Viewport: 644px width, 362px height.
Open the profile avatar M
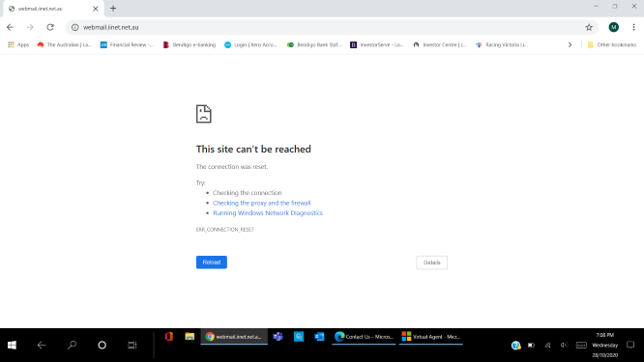(x=614, y=27)
